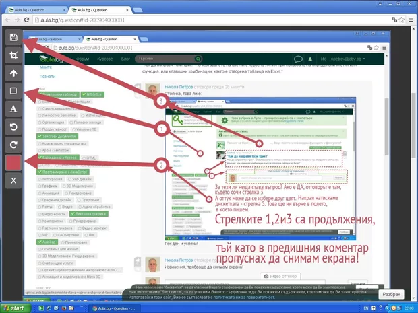
Task: Open the Windows start menu
Action: pos(16,308)
